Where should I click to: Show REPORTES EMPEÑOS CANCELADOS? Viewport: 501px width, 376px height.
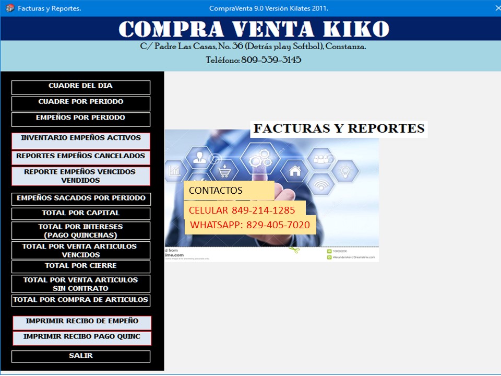coord(81,158)
